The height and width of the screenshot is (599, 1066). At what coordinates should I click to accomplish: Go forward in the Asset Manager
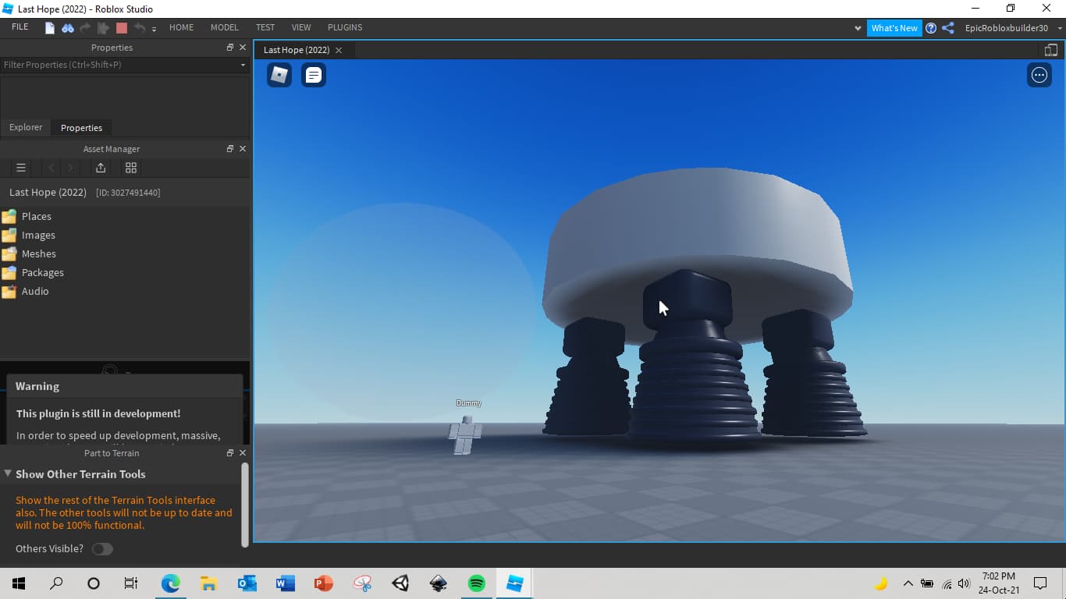click(x=71, y=168)
